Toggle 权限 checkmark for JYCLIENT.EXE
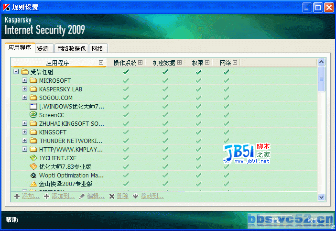Viewport: 336px width, 231px height. click(199, 158)
